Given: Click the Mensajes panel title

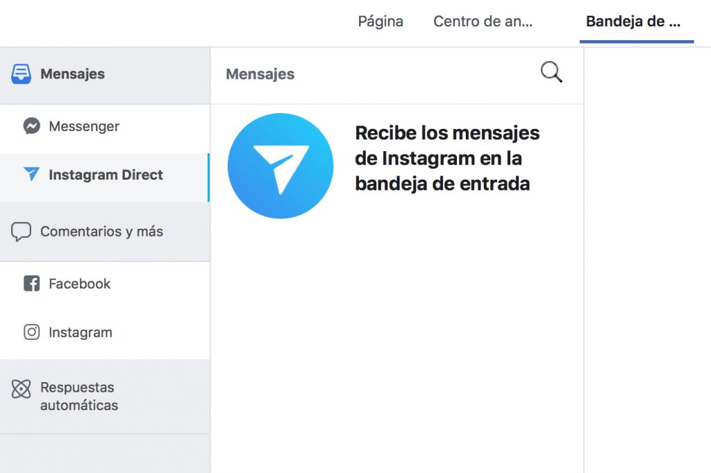Looking at the screenshot, I should click(x=260, y=74).
